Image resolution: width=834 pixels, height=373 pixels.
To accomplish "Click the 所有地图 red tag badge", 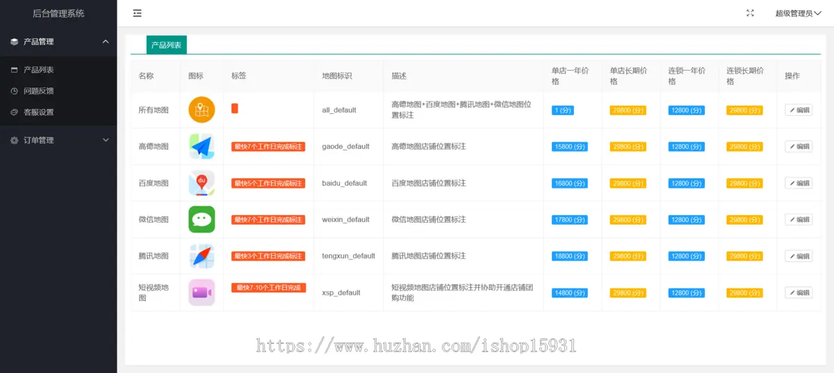I will point(235,109).
